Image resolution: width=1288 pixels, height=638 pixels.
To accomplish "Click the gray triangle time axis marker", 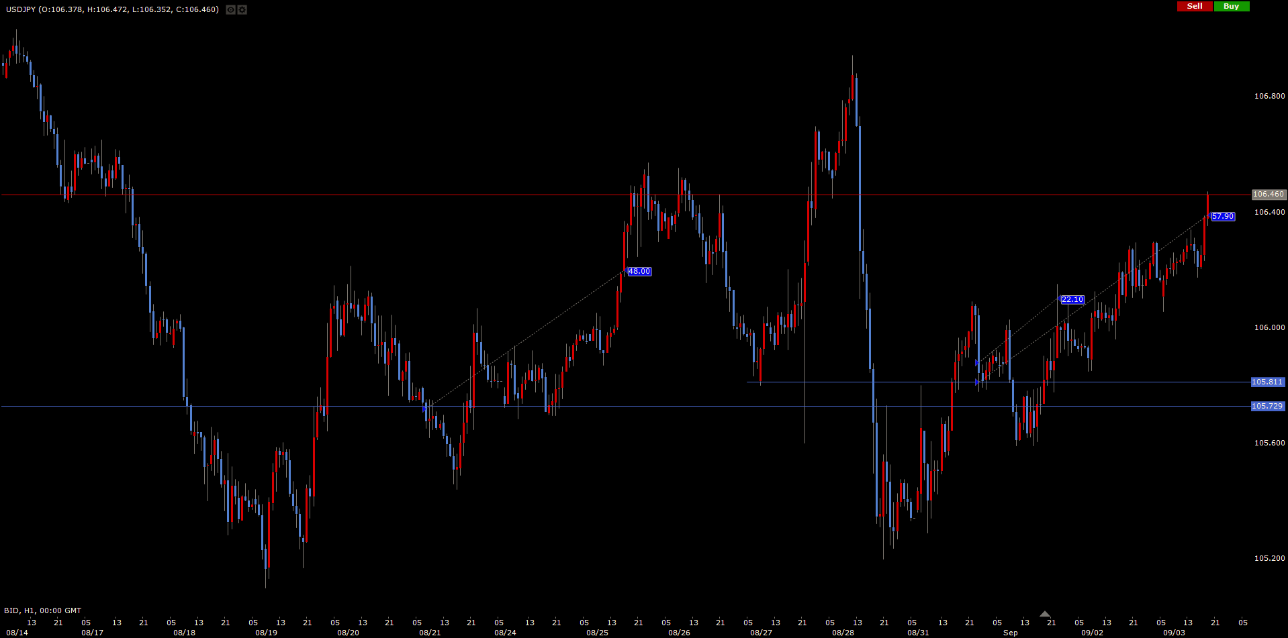I will (x=1044, y=614).
